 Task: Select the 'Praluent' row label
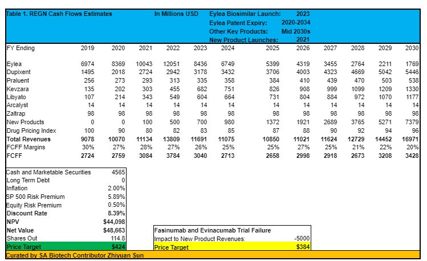coord(18,80)
